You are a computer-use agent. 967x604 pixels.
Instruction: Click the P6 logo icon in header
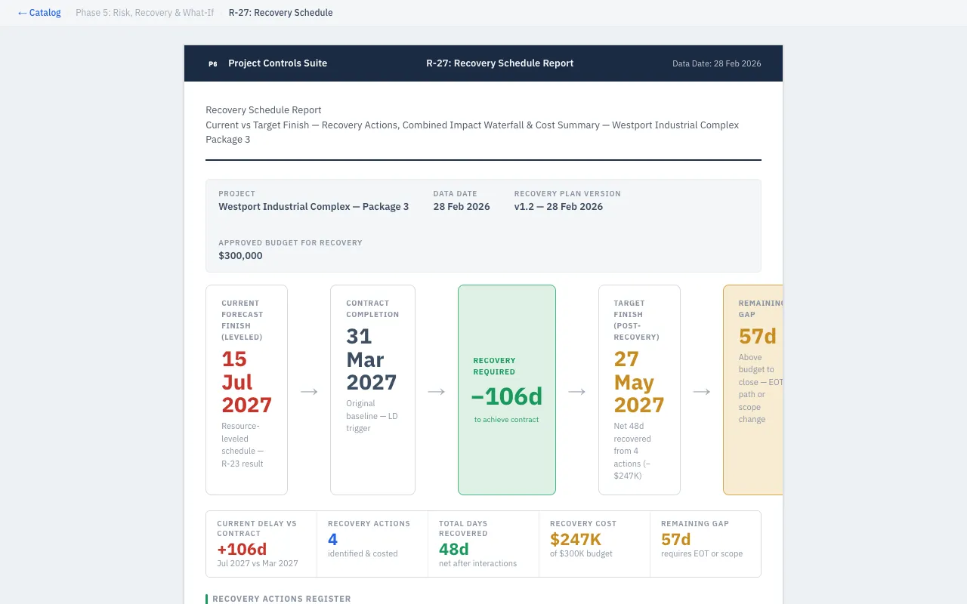coord(213,63)
